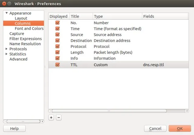The image size is (194, 135).
Task: Uncheck the TTL column Displayed checkbox
Action: pyautogui.click(x=58, y=64)
